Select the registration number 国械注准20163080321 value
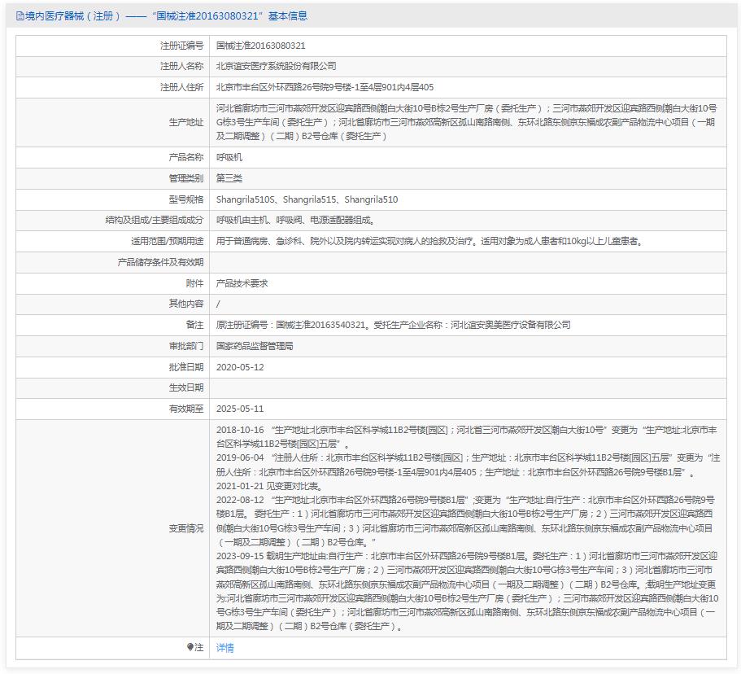Viewport: 741px width, 674px height. click(x=260, y=47)
